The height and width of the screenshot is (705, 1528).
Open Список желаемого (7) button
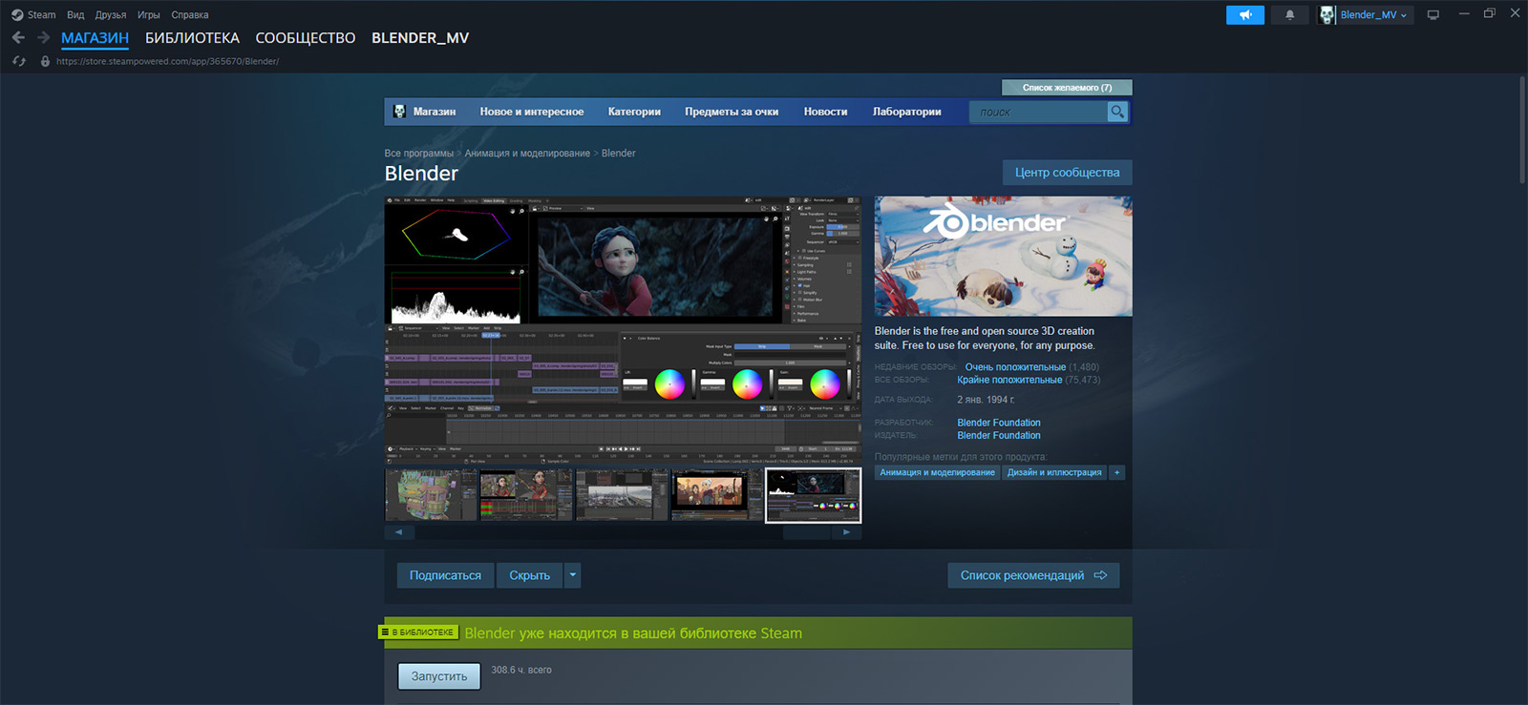(1067, 88)
